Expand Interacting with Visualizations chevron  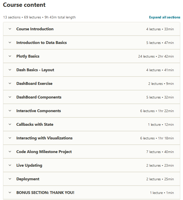(x=10, y=138)
